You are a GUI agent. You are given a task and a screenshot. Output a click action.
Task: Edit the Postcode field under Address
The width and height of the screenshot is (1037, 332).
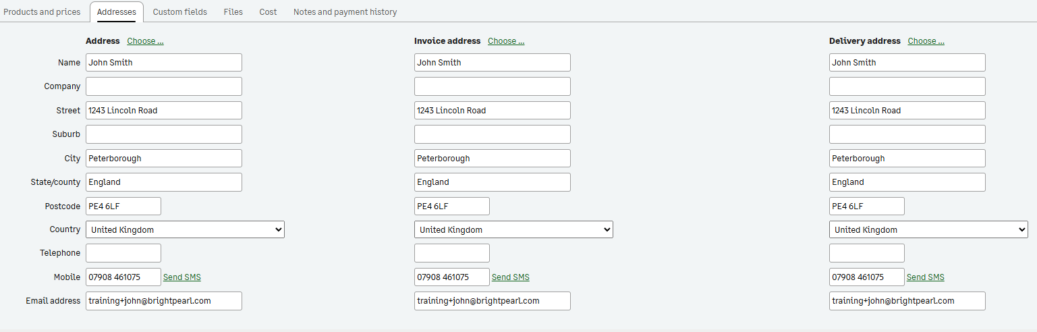123,206
